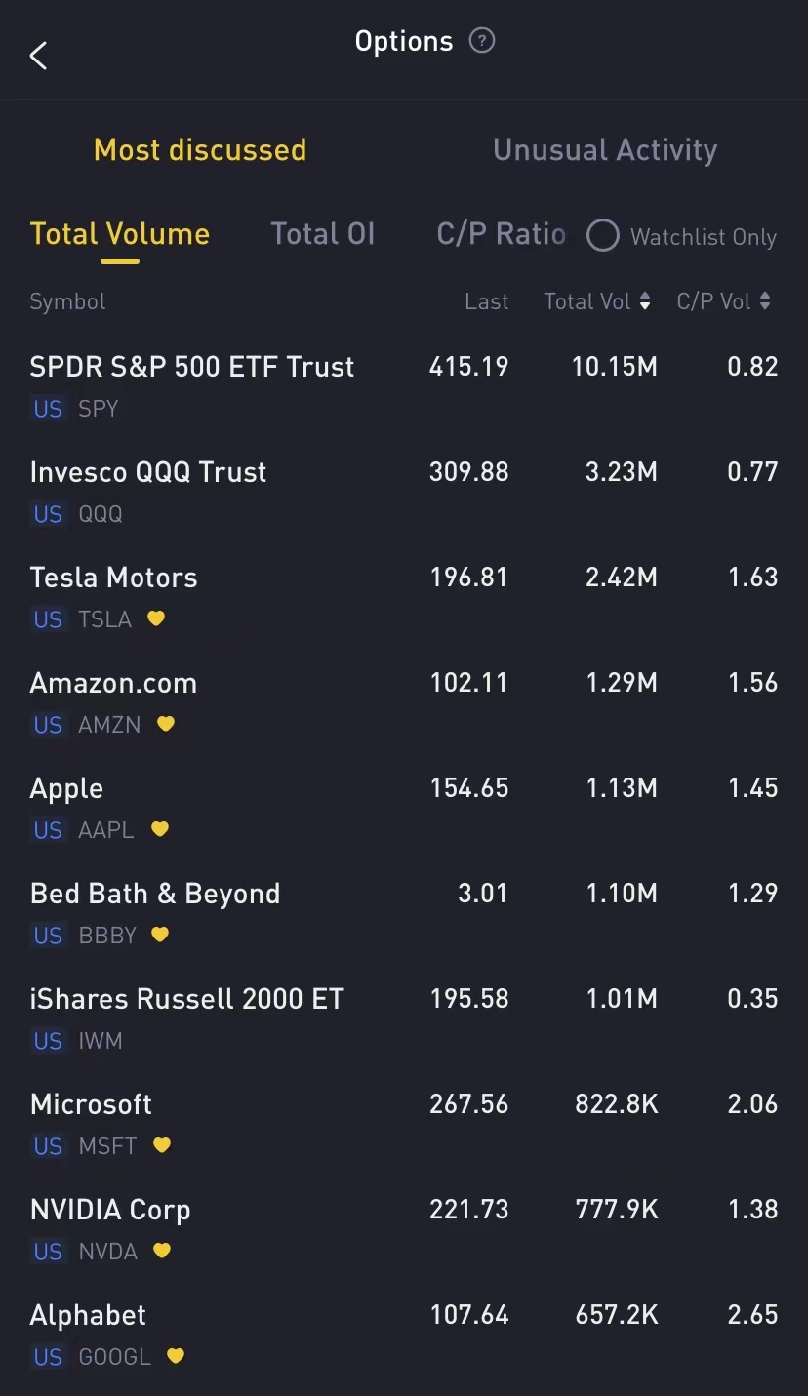This screenshot has height=1396, width=808.
Task: Switch to the Unusual Activity tab
Action: pyautogui.click(x=605, y=150)
